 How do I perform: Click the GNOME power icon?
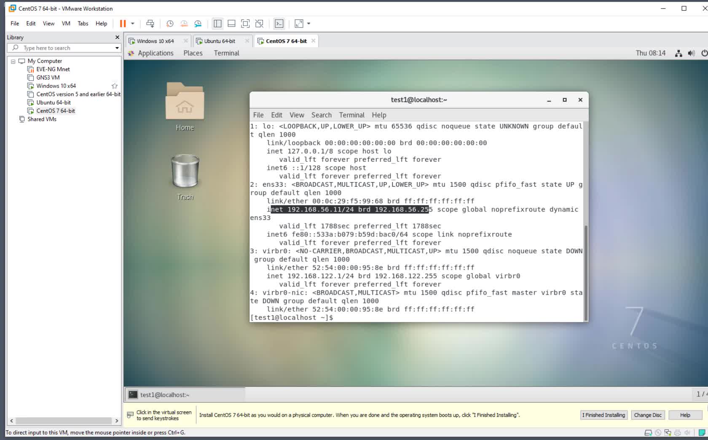click(704, 54)
